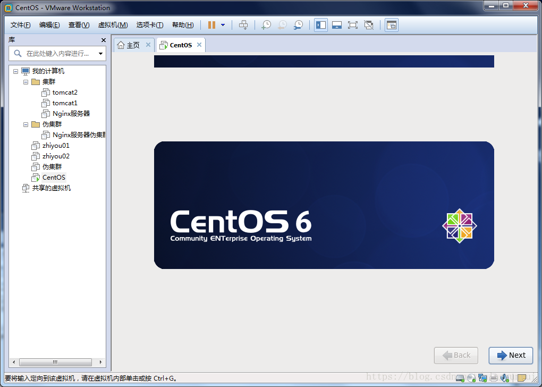Open the power options dropdown arrow
Viewport: 542px width, 387px height.
[223, 25]
